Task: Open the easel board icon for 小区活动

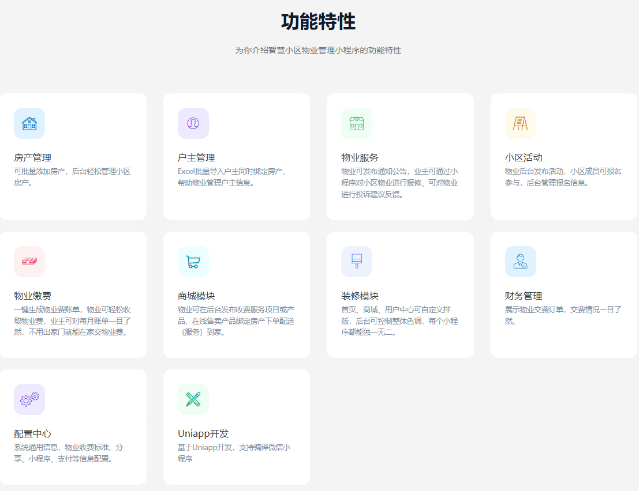Action: (520, 123)
